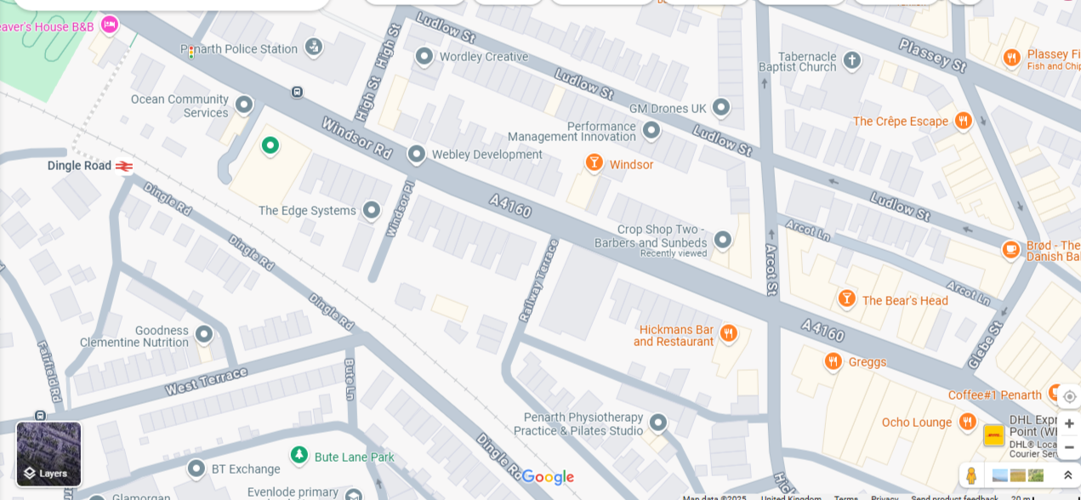1081x500 pixels.
Task: Click the Dingle Road railway station icon
Action: (124, 166)
